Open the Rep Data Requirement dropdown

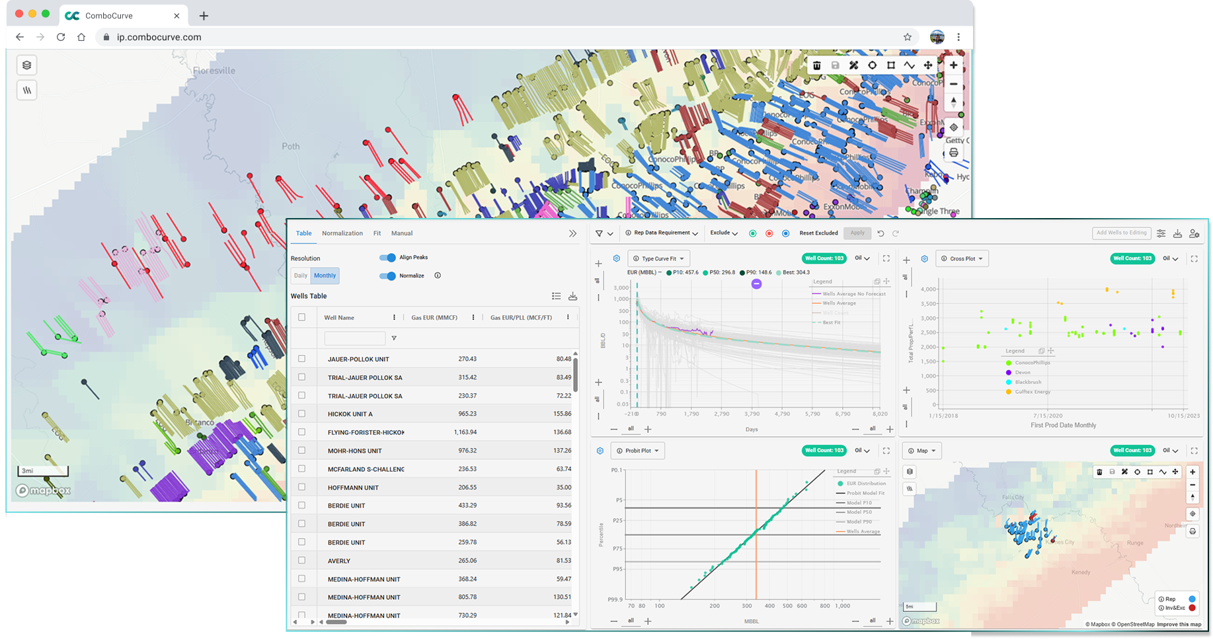(x=662, y=233)
